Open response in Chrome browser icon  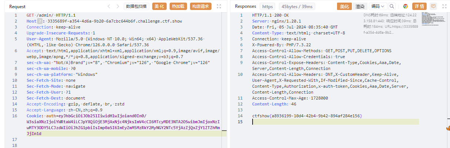pyautogui.click(x=406, y=6)
